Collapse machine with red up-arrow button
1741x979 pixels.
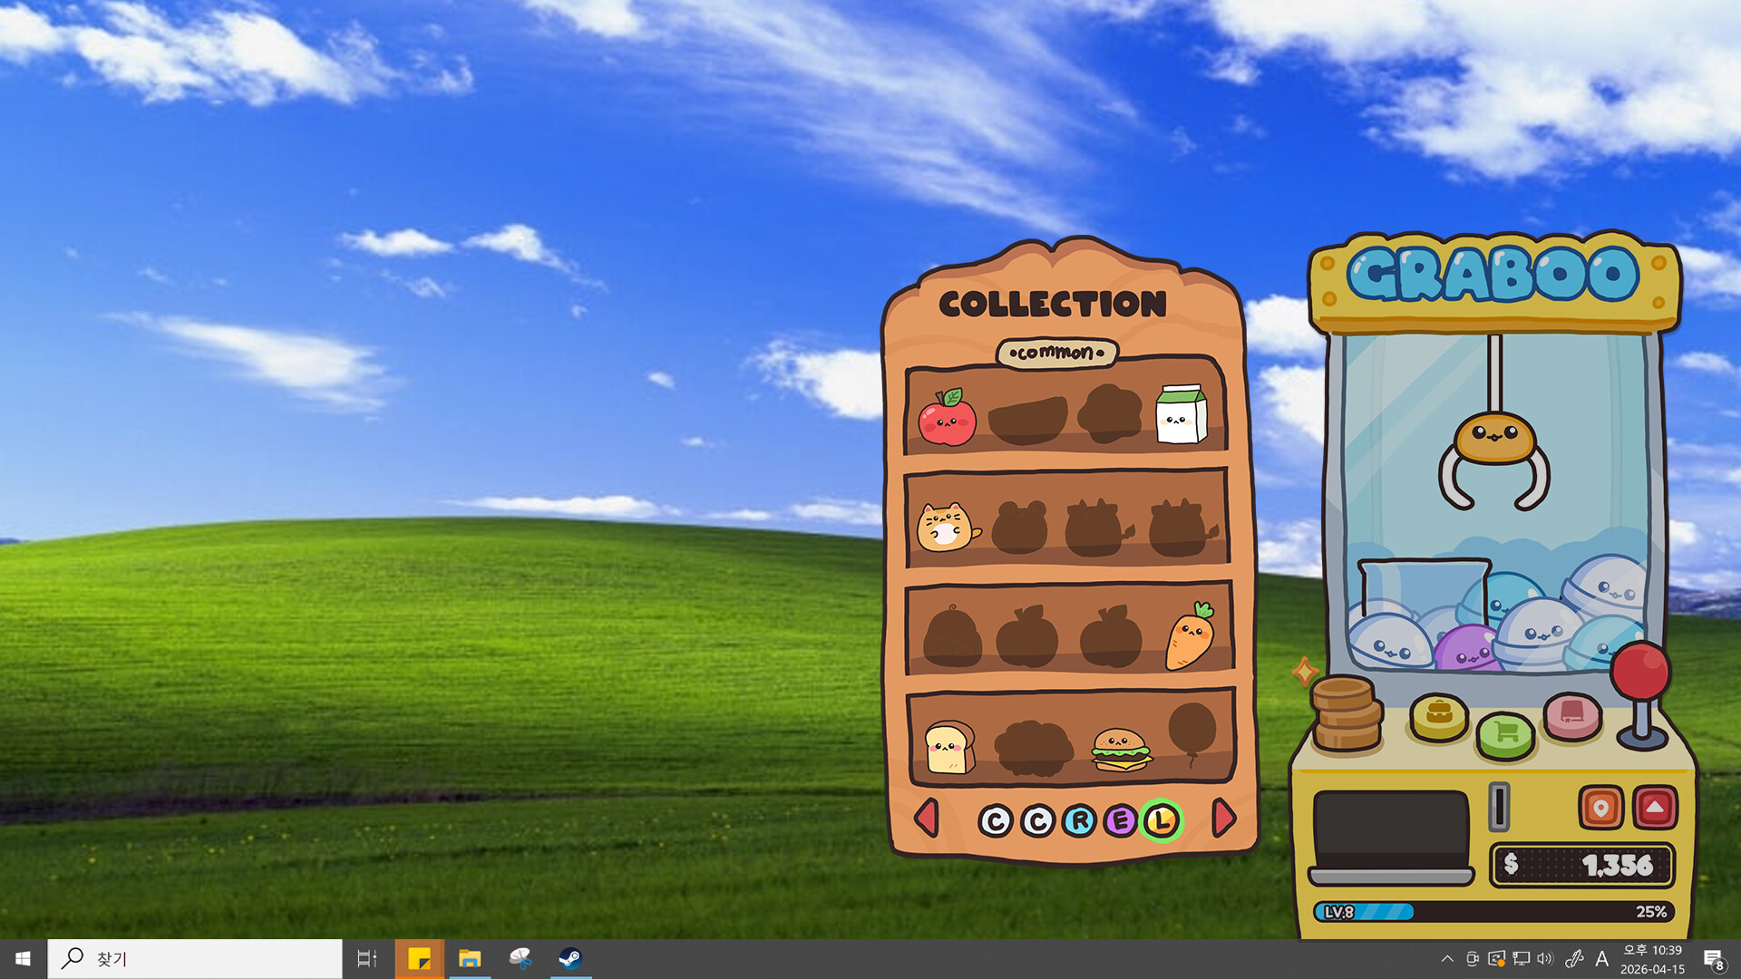[x=1655, y=807]
